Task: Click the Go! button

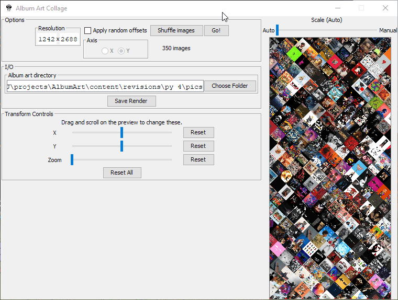Action: pyautogui.click(x=216, y=30)
